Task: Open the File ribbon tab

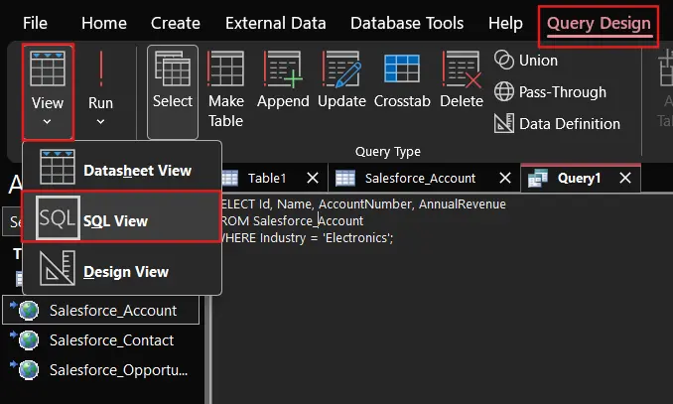Action: tap(35, 23)
